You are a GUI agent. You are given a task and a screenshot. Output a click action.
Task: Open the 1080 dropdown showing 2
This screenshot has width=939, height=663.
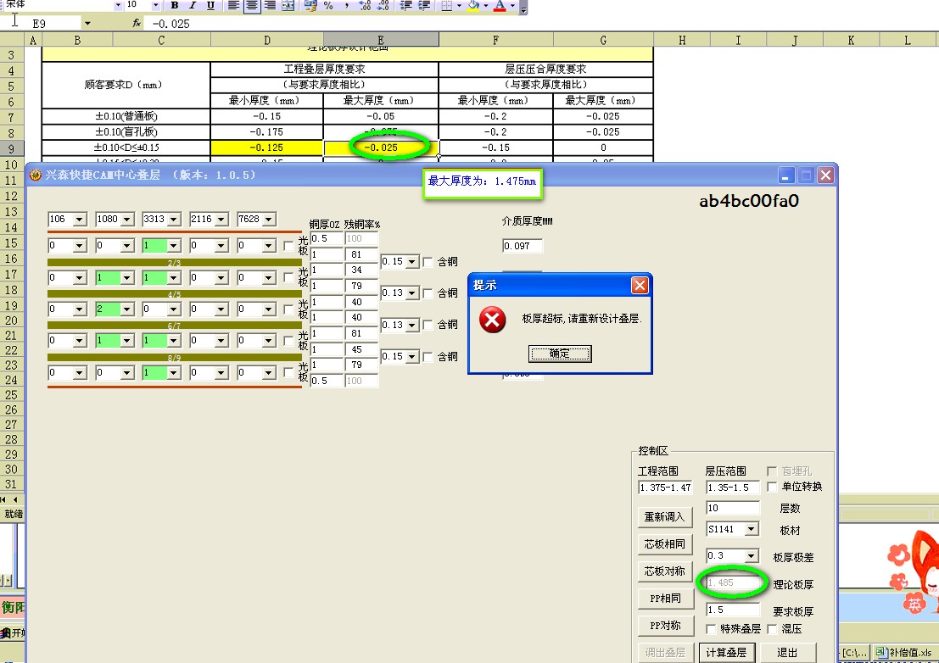pyautogui.click(x=127, y=309)
